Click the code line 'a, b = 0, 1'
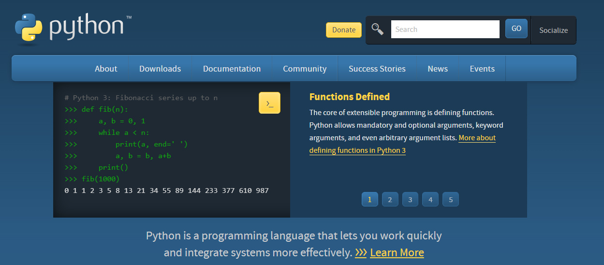 (122, 121)
